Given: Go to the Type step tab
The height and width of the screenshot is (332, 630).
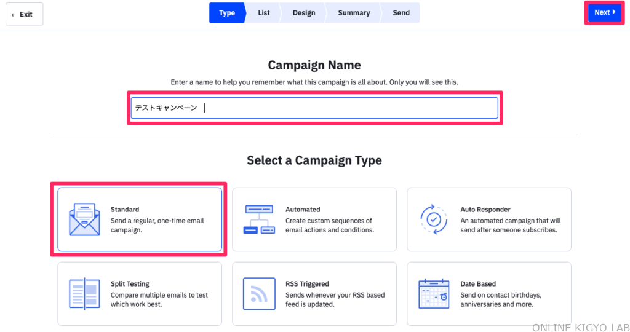Looking at the screenshot, I should pyautogui.click(x=226, y=13).
